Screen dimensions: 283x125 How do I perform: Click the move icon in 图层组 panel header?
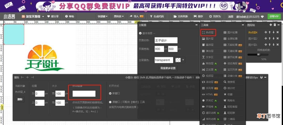[x=271, y=25]
